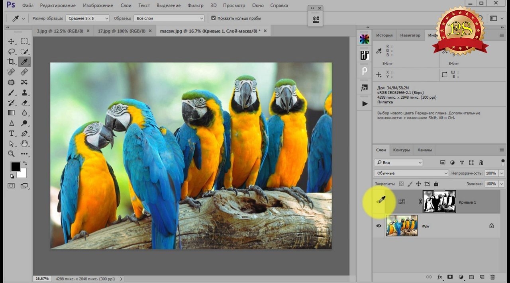The height and width of the screenshot is (283, 510).
Task: Select the Crop tool
Action: (11, 62)
